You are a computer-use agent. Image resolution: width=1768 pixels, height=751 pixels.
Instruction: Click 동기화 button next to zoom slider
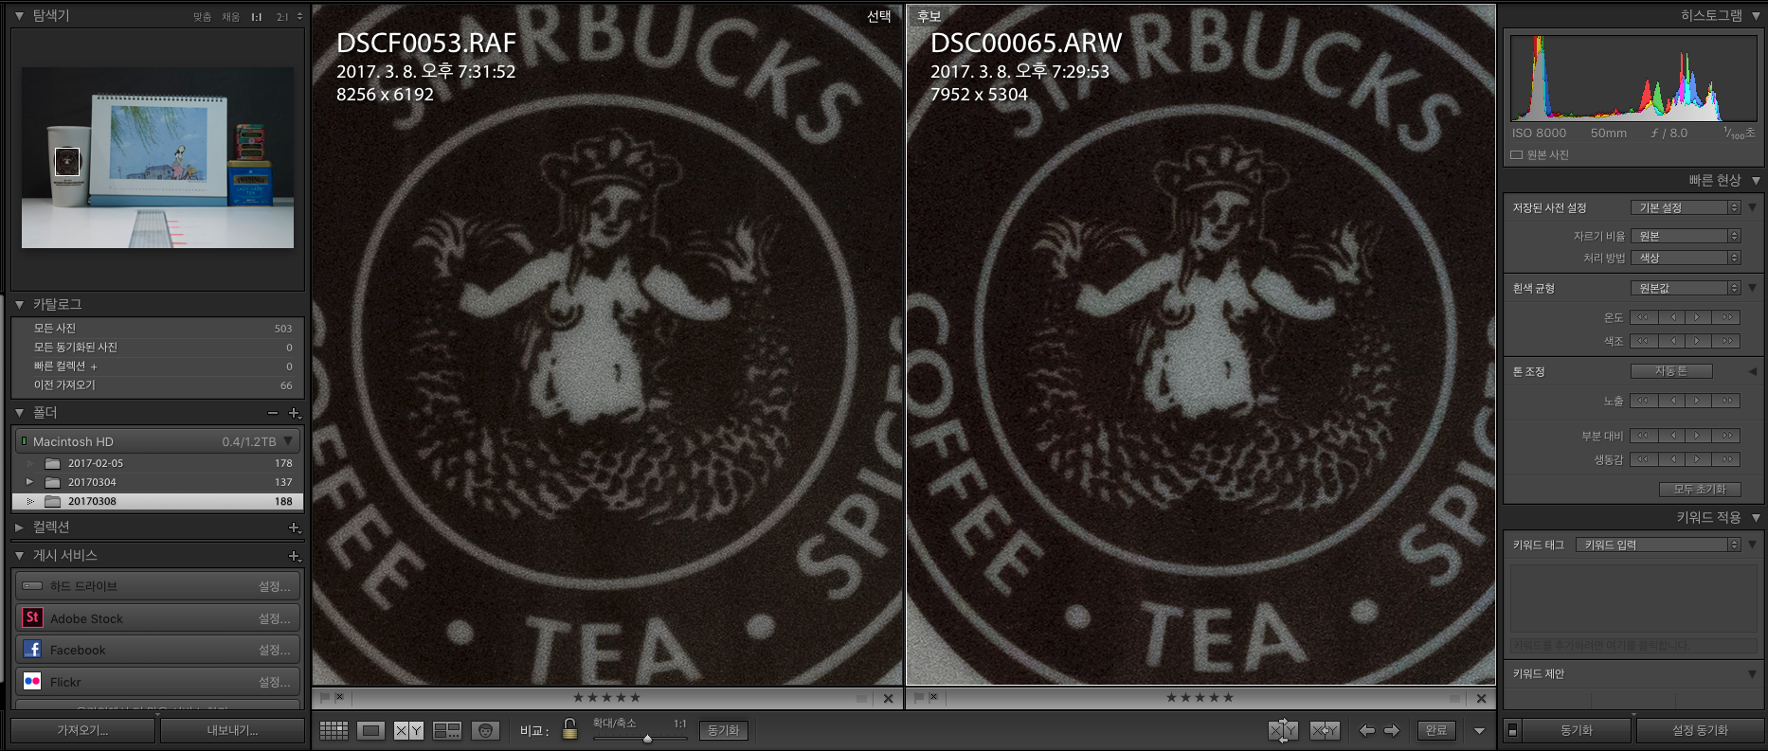point(724,730)
